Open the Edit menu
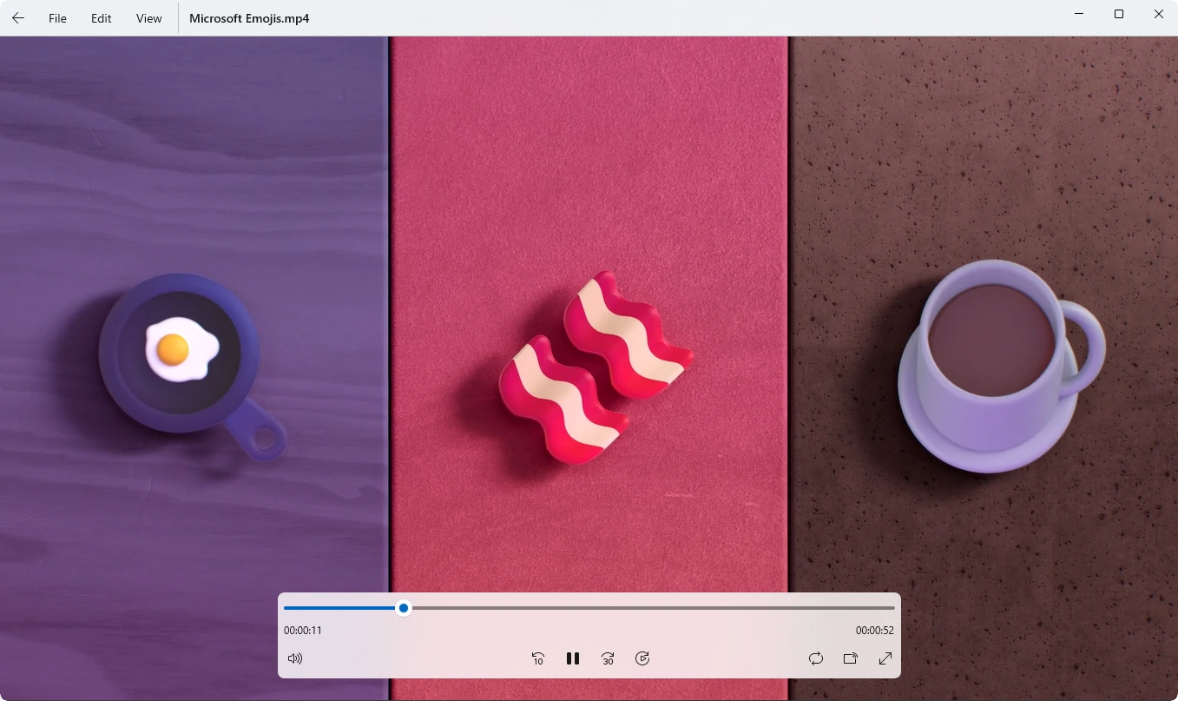The height and width of the screenshot is (701, 1178). tap(102, 18)
